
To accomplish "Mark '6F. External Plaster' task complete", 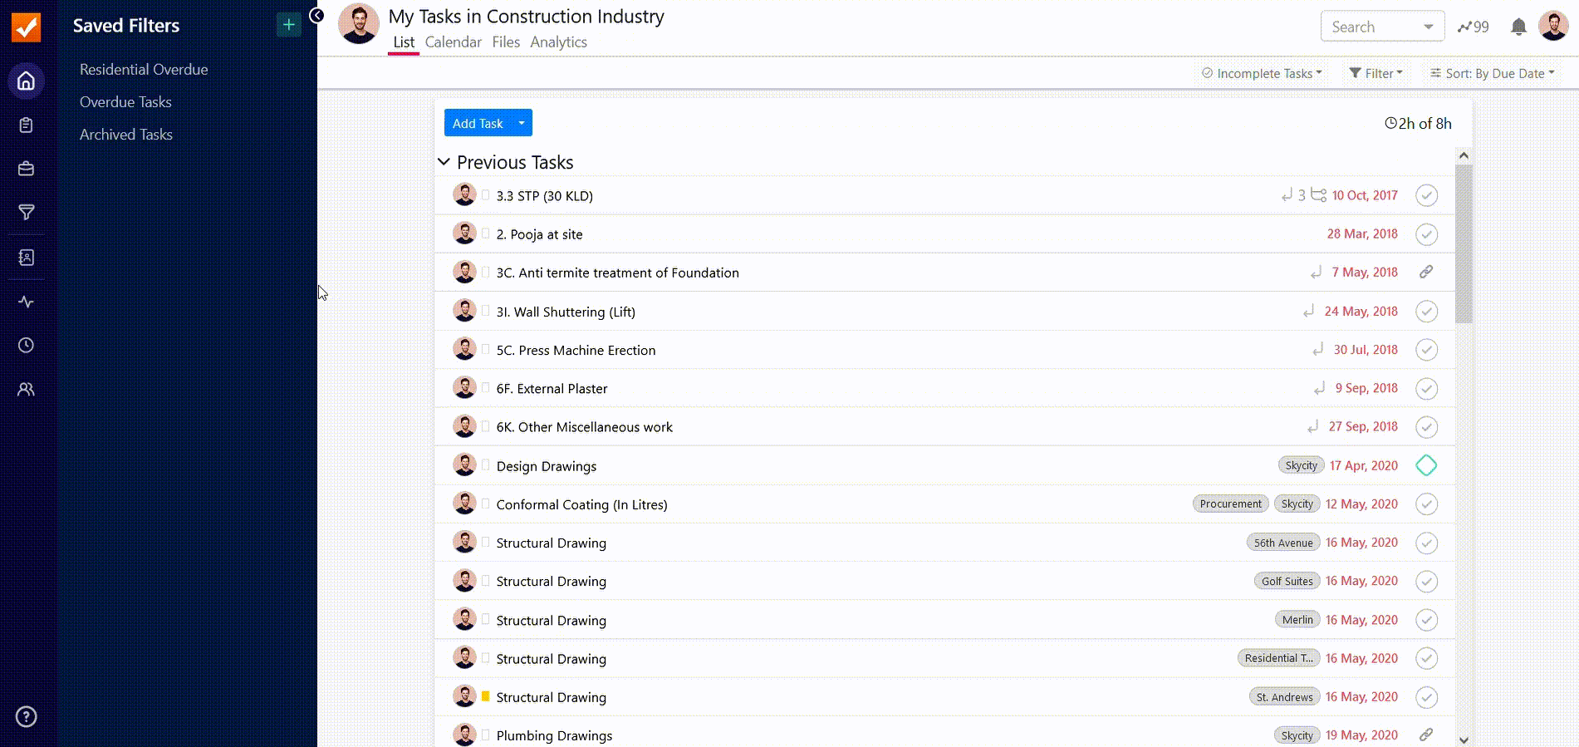I will (x=1426, y=388).
